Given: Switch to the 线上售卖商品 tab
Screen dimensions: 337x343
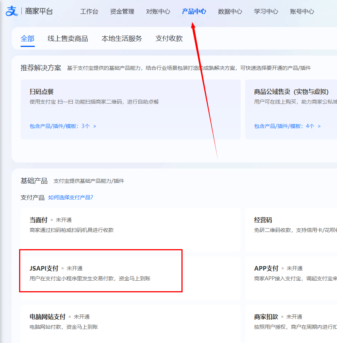Looking at the screenshot, I should pyautogui.click(x=68, y=39).
